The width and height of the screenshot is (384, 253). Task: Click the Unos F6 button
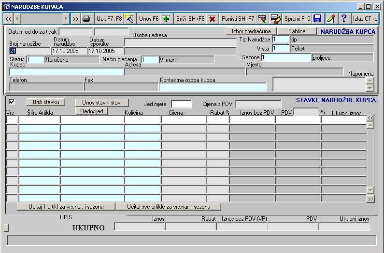[149, 19]
